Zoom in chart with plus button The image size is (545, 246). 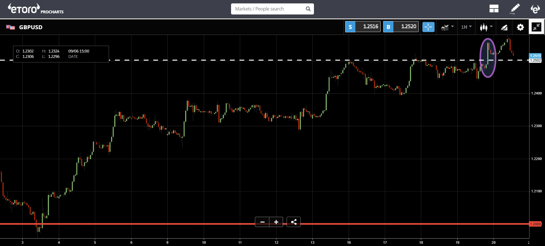276,222
